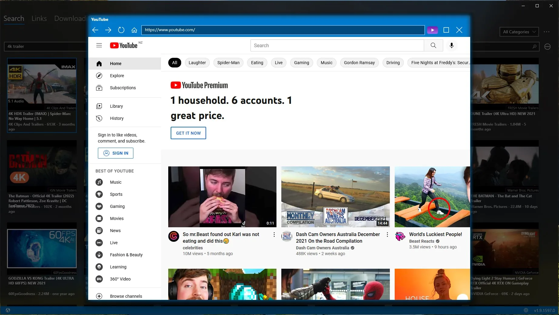Open settings gear in status bar
This screenshot has width=559, height=315.
click(x=526, y=310)
